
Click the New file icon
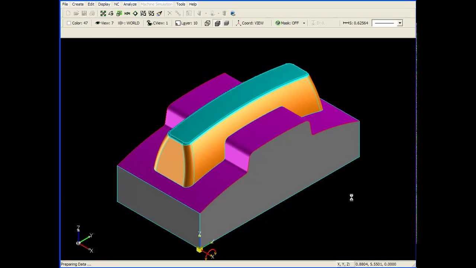pyautogui.click(x=68, y=13)
